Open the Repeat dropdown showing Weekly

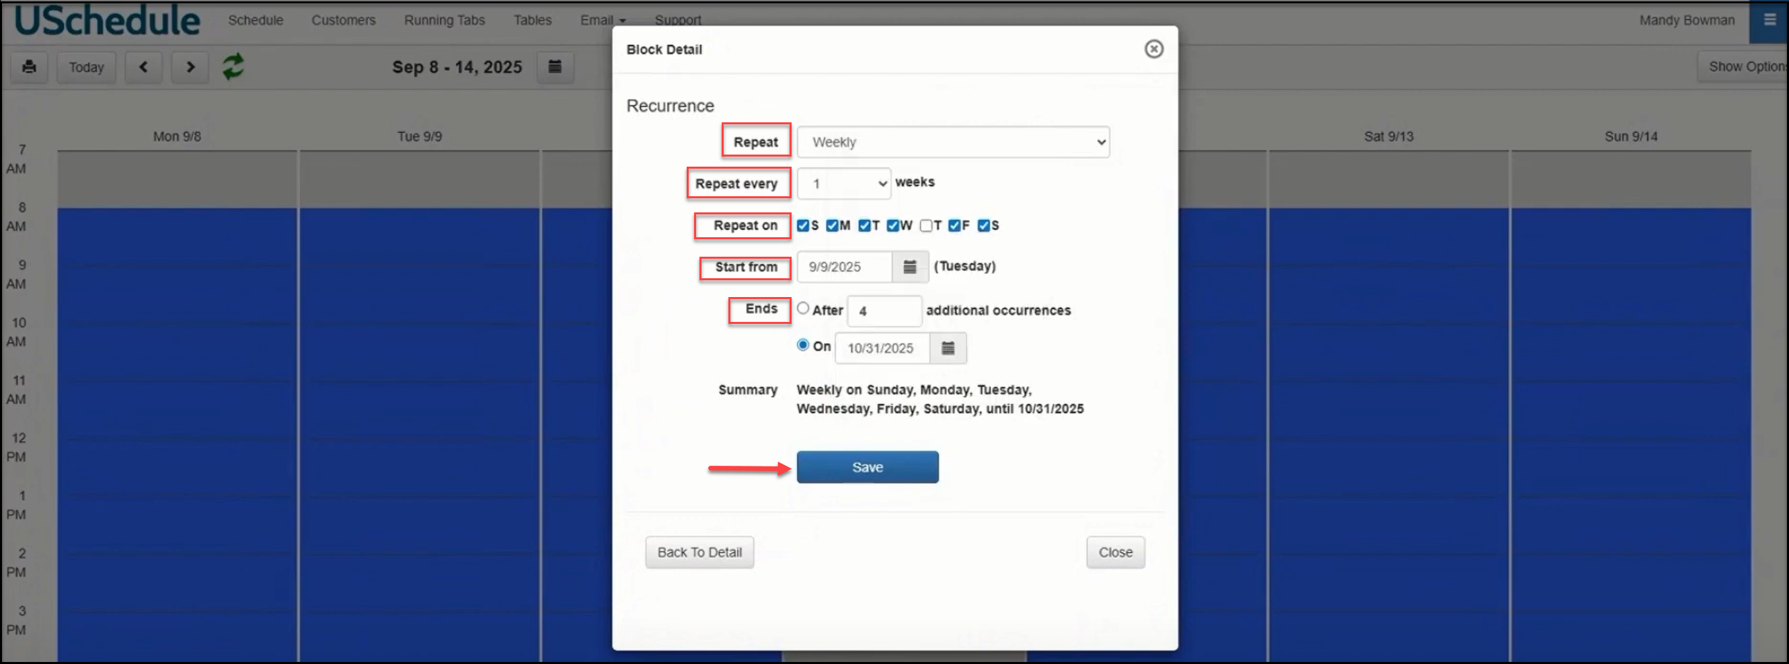pyautogui.click(x=953, y=142)
